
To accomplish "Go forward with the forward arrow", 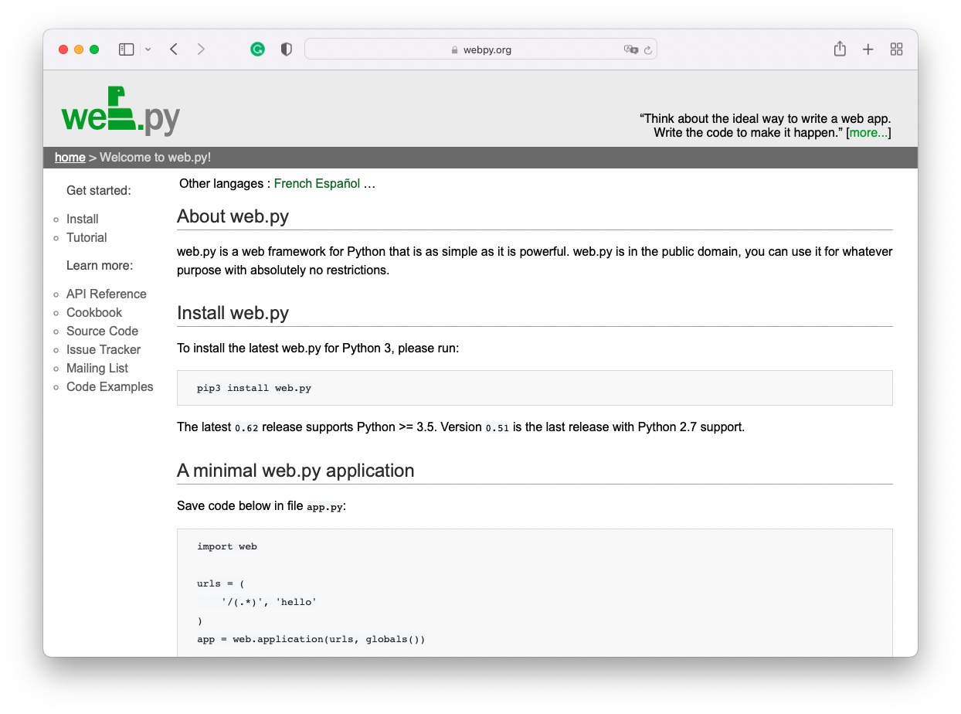I will click(202, 49).
